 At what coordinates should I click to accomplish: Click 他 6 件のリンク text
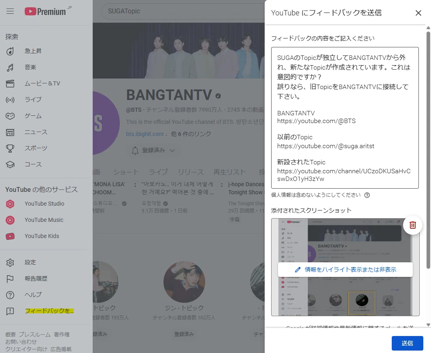(x=191, y=134)
